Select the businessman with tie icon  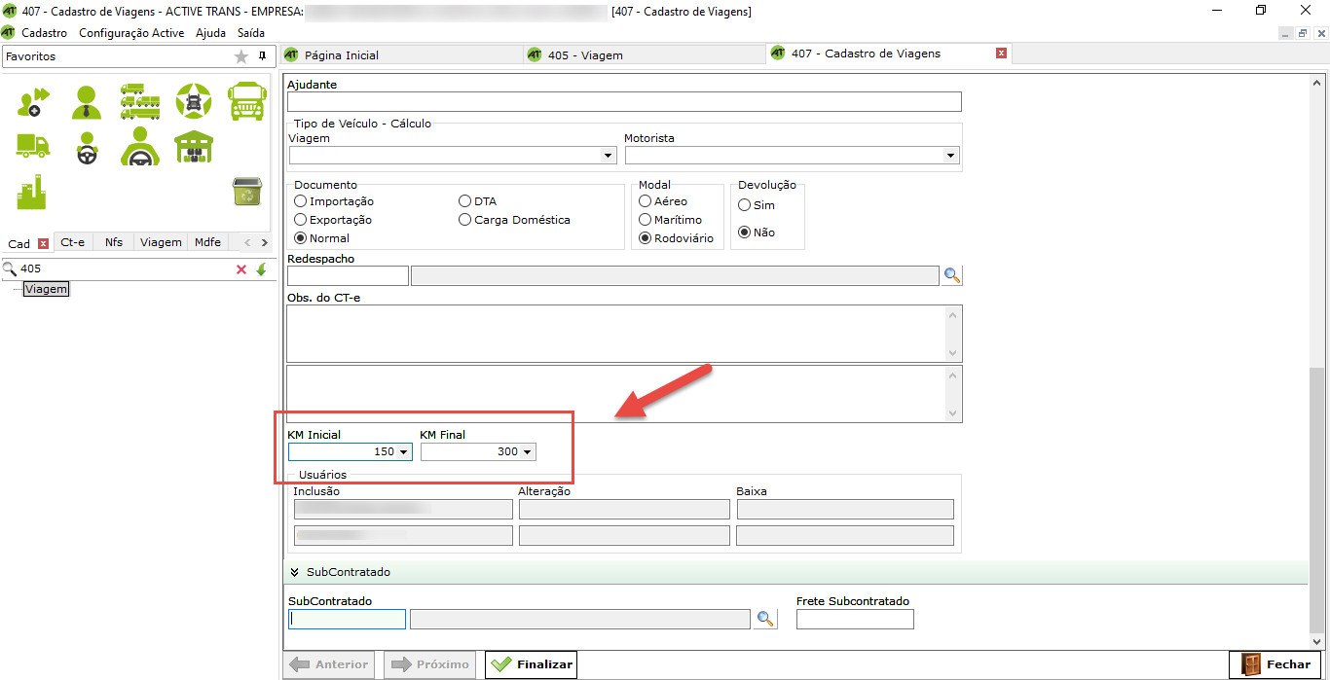point(87,100)
